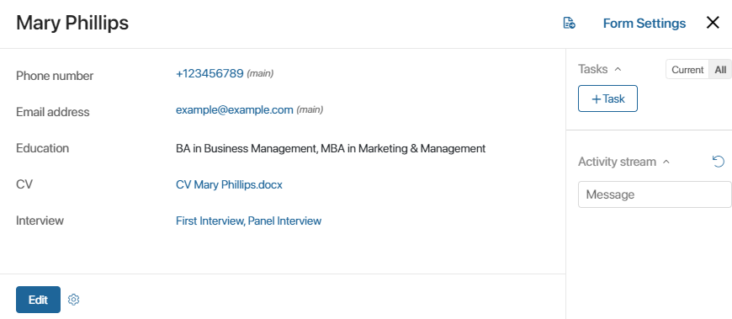Viewport: 732px width, 319px height.
Task: Click inside the Message input field
Action: pos(655,194)
